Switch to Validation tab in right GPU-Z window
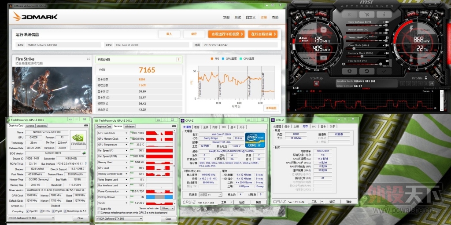The image size is (451, 225). point(130,126)
